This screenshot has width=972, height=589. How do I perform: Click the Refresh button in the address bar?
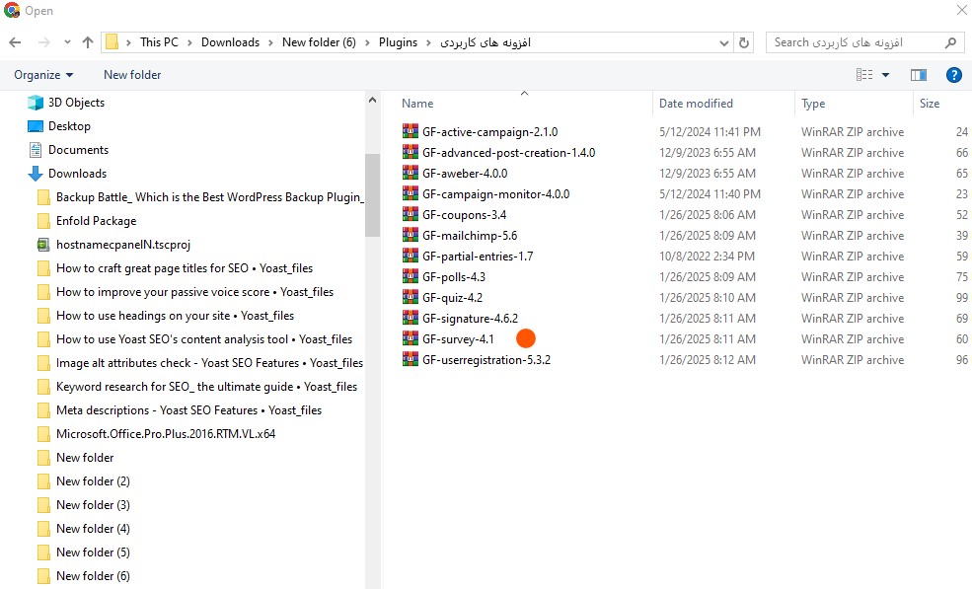[744, 42]
